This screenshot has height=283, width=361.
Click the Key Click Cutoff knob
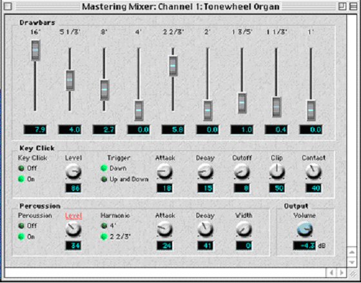click(x=242, y=171)
